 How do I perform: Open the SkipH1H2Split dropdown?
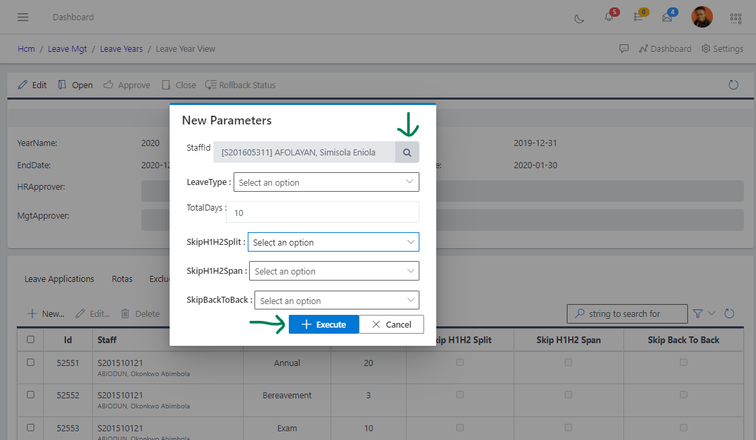point(333,242)
